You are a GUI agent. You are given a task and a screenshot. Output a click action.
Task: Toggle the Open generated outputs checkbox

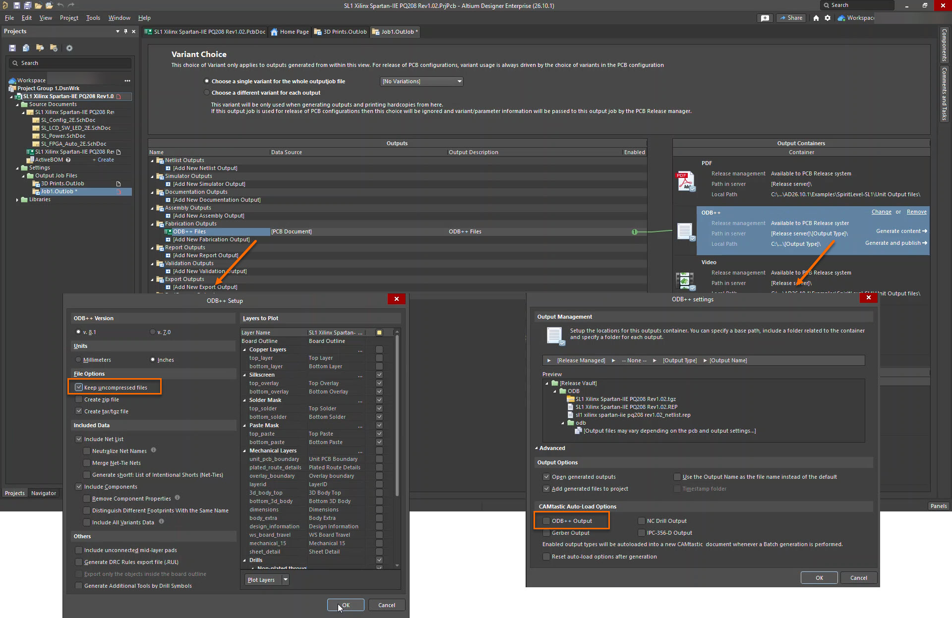[x=546, y=477]
